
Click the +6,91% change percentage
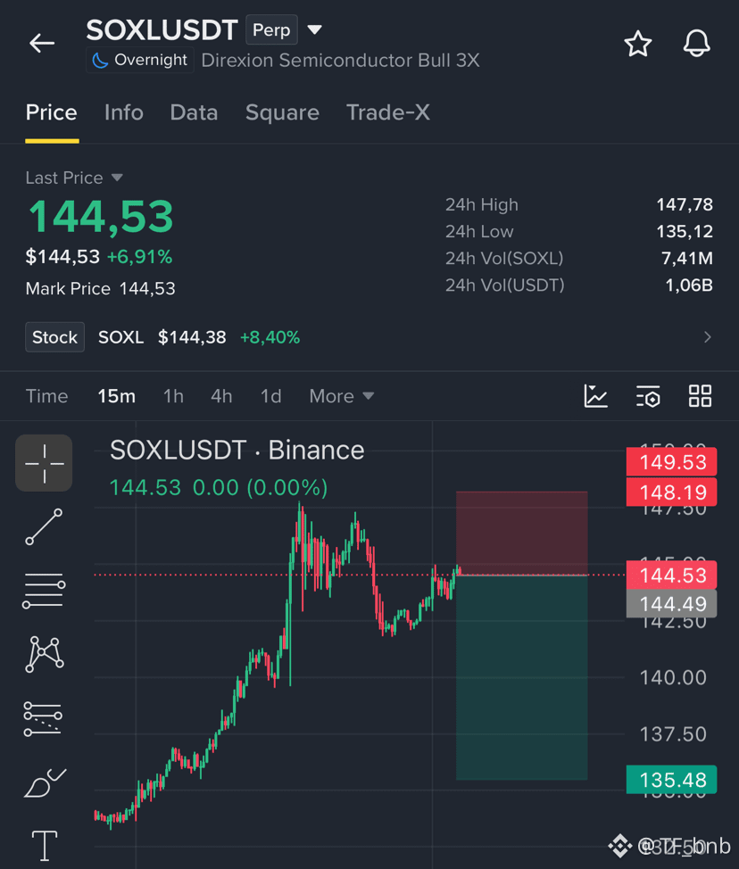point(140,257)
